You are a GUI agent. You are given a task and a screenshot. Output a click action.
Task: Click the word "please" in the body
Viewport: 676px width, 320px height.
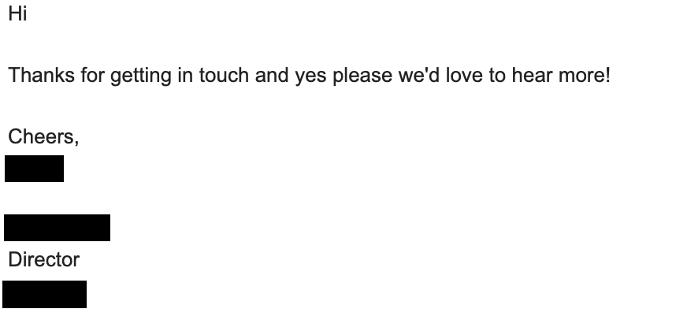(x=362, y=76)
